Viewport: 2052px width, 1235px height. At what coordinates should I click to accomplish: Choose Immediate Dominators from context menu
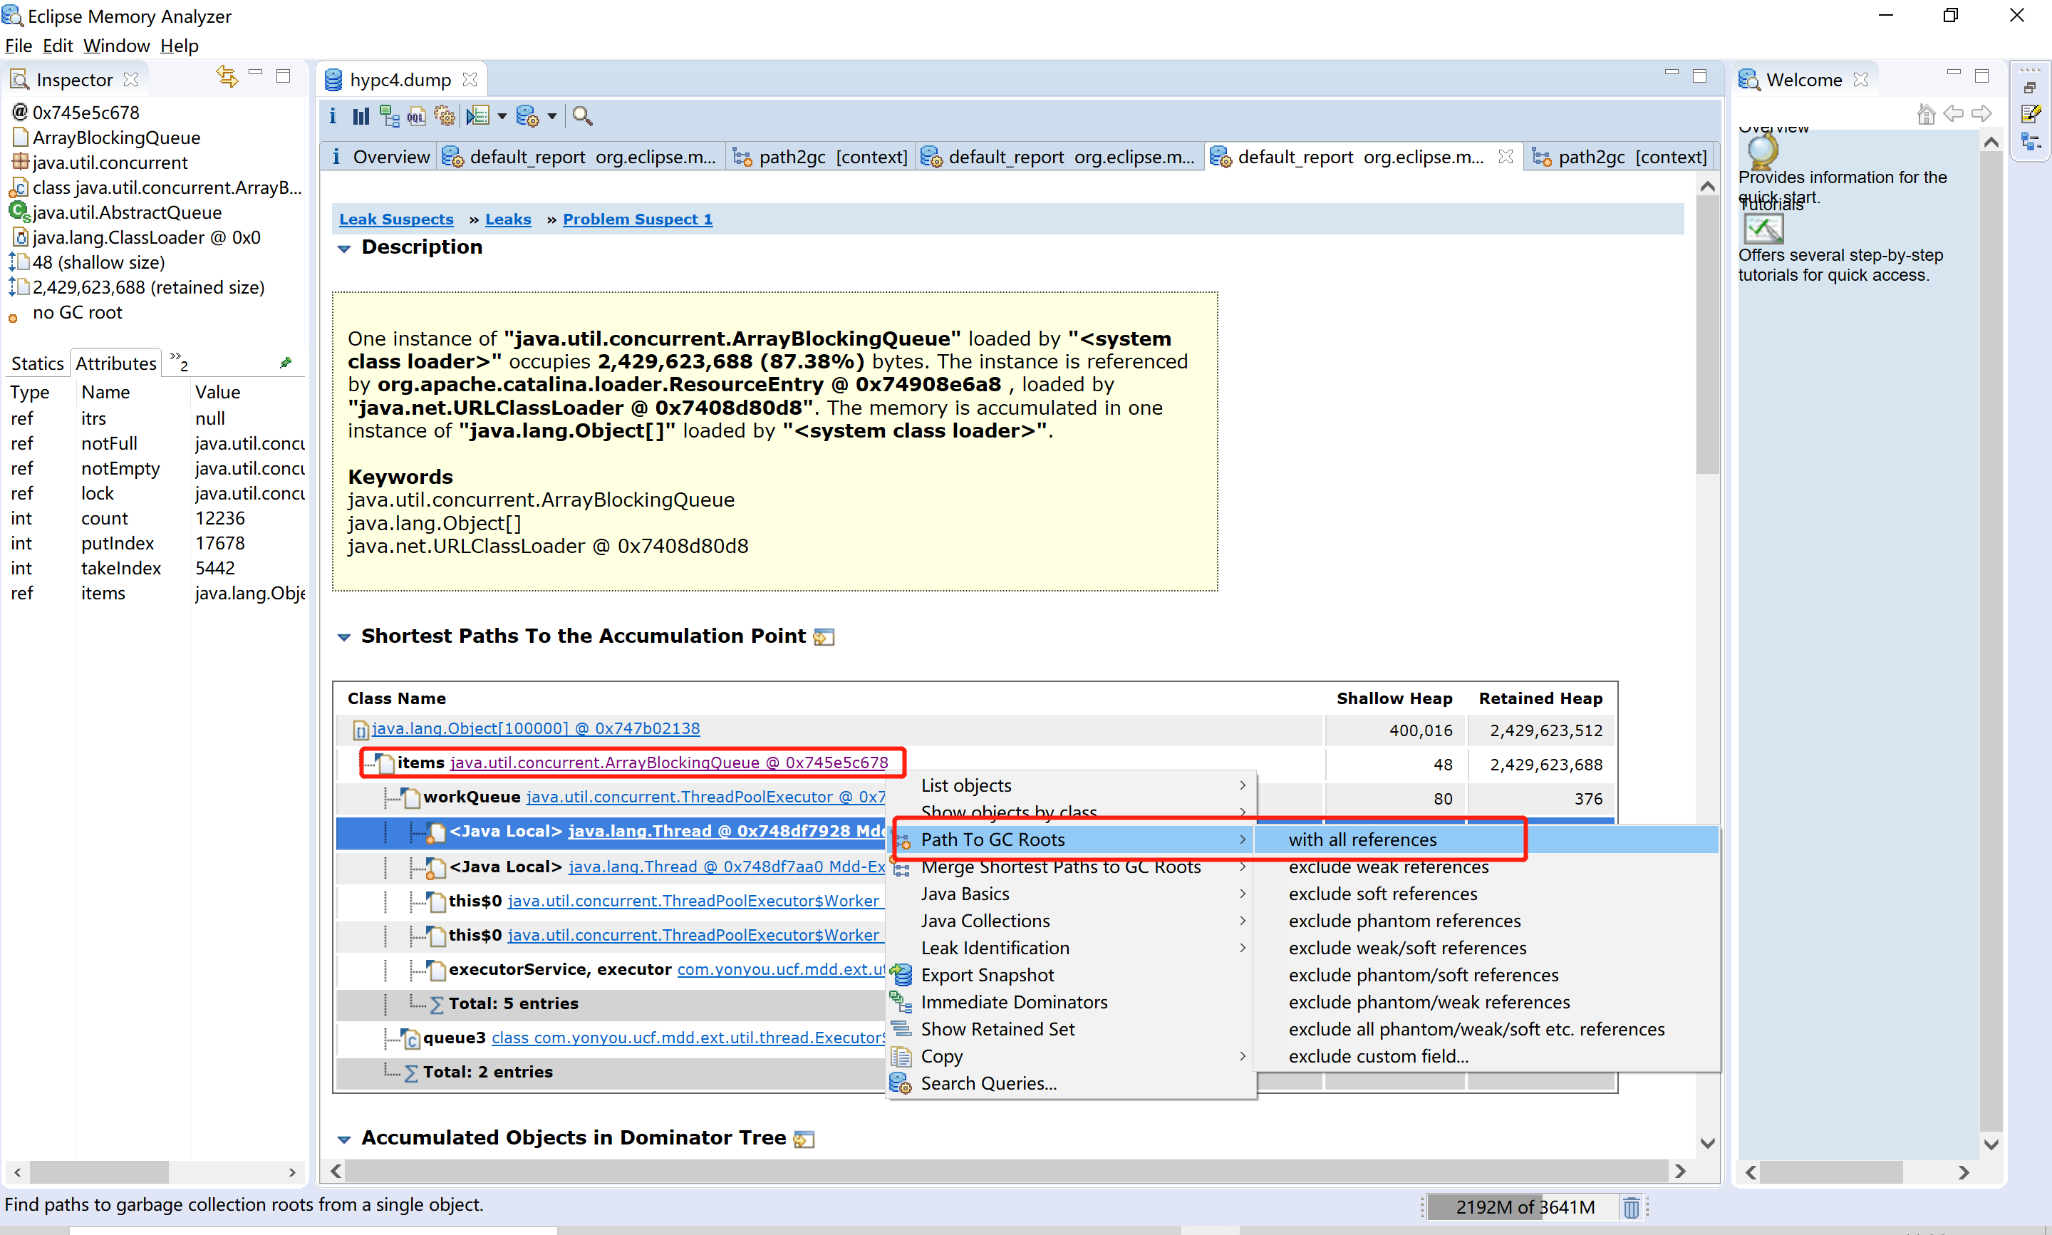[1013, 1002]
